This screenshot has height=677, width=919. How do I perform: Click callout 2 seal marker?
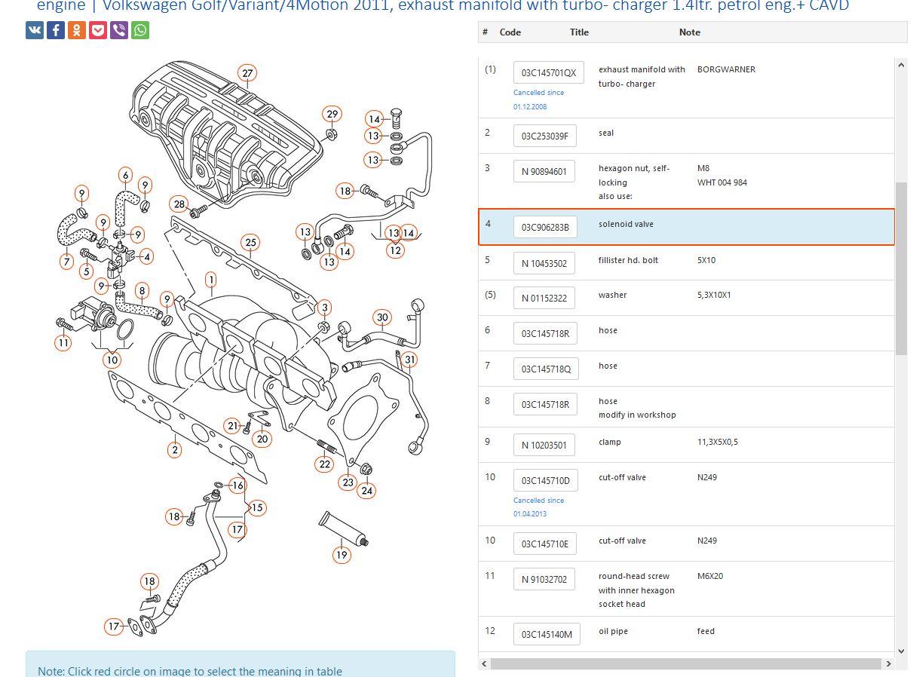(175, 450)
